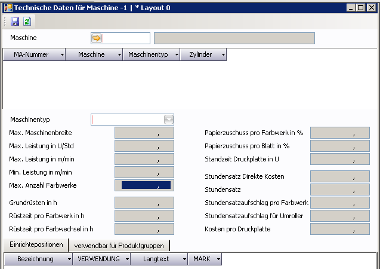Select the Max. Anzahl Farbwerke highlighted field
The height and width of the screenshot is (269, 380).
[x=144, y=185]
